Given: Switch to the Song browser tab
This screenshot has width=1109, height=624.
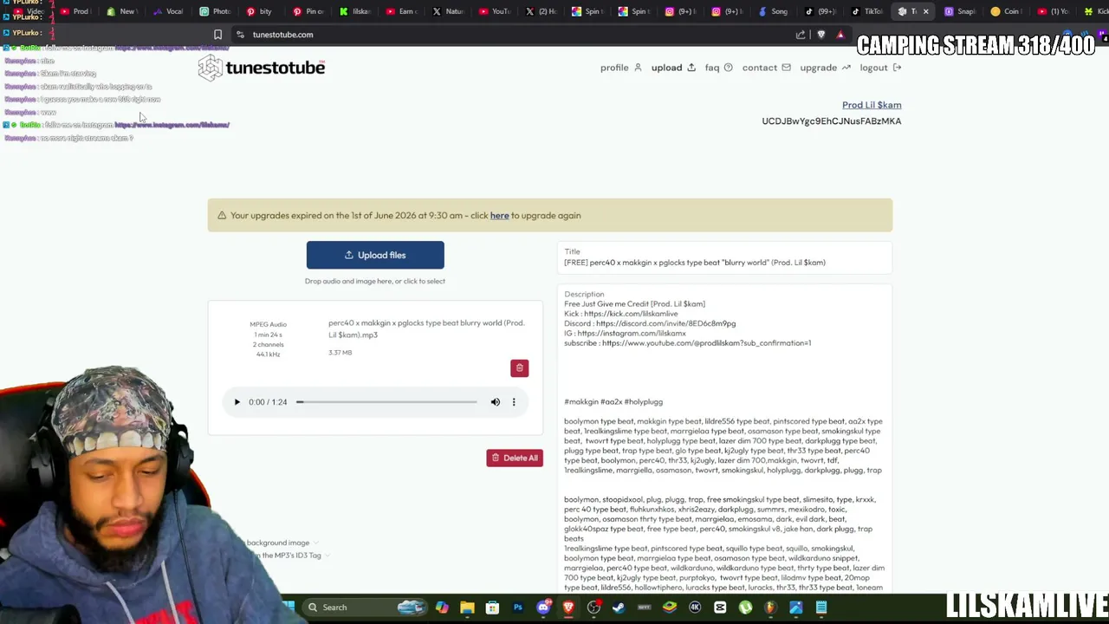Looking at the screenshot, I should click(x=773, y=11).
